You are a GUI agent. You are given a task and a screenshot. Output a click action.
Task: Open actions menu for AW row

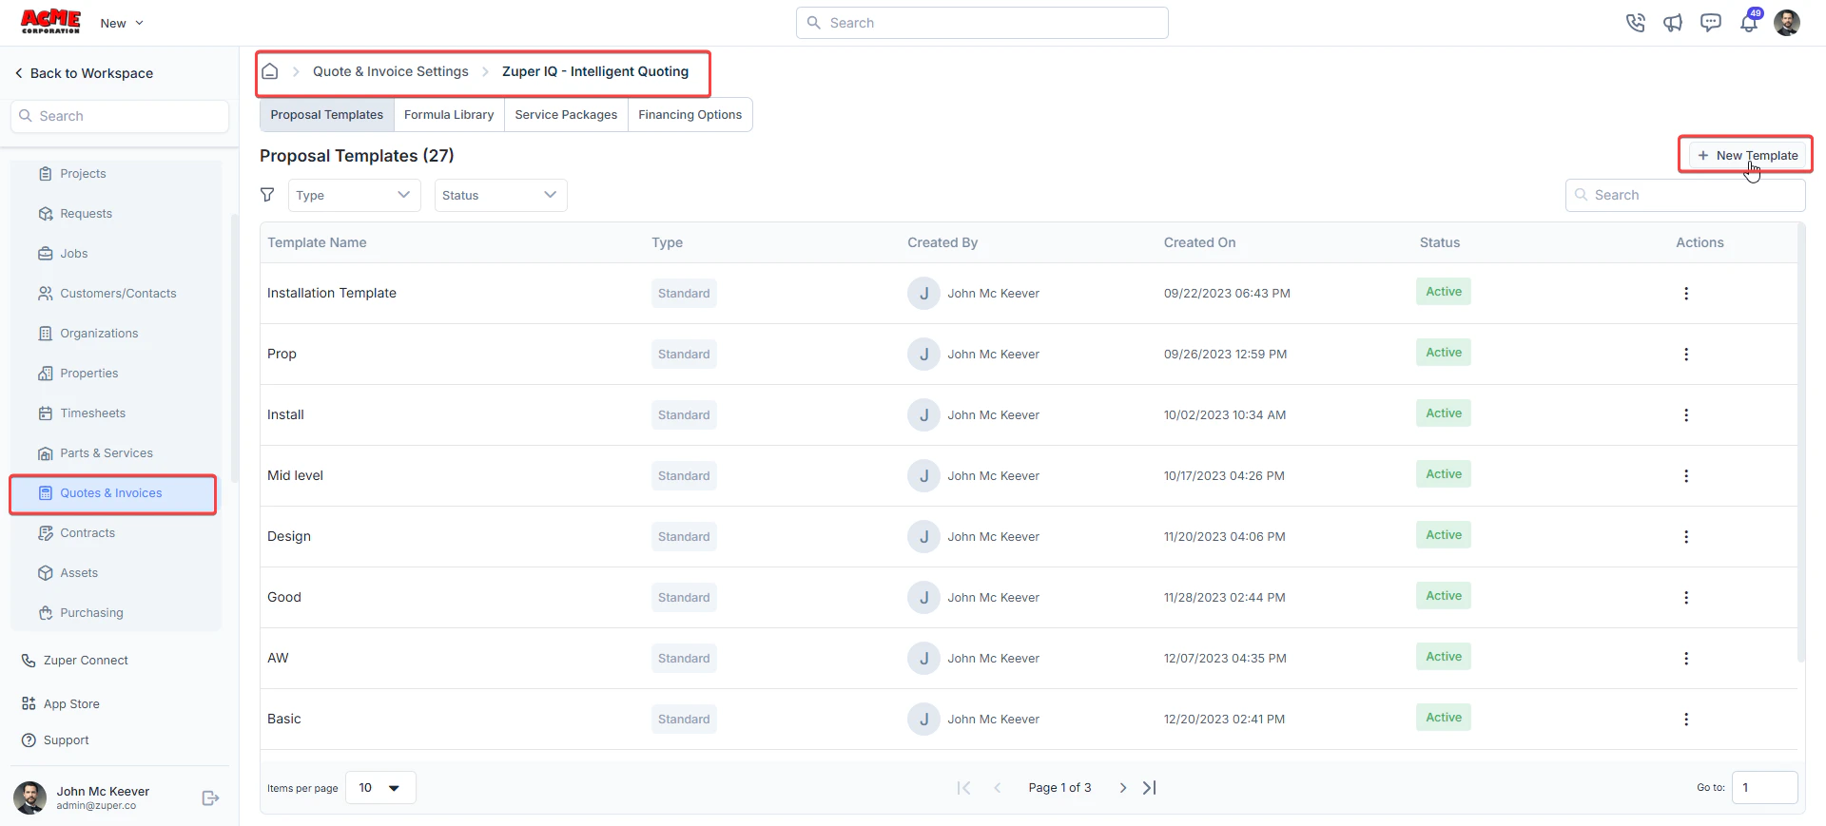click(1686, 659)
